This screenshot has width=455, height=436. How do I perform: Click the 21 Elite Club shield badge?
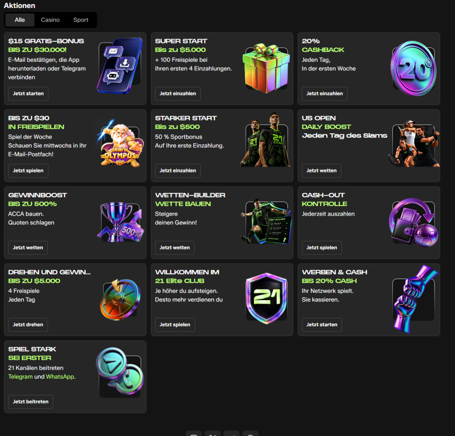pos(267,298)
